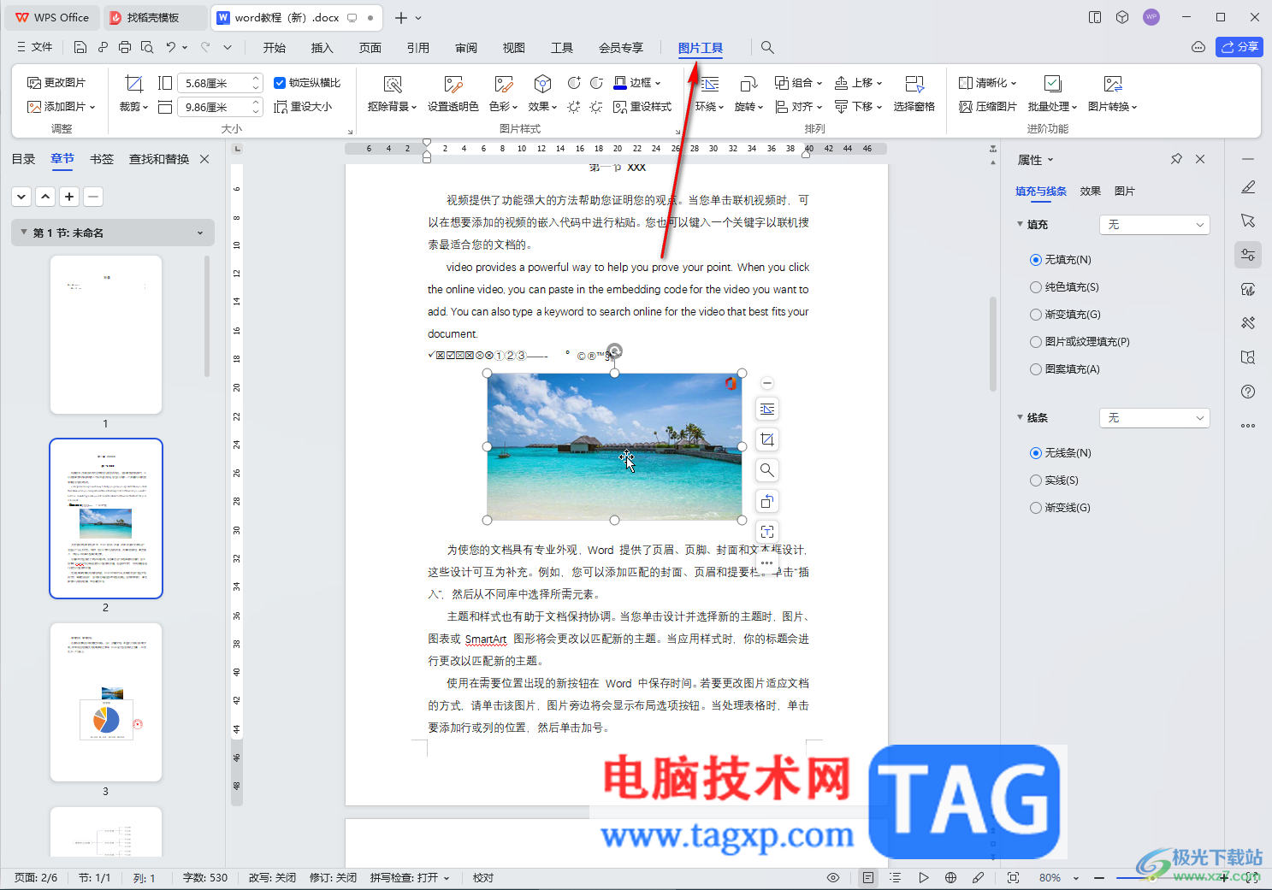This screenshot has width=1272, height=890.
Task: Toggle the lock aspect ratio checkbox
Action: pos(280,83)
